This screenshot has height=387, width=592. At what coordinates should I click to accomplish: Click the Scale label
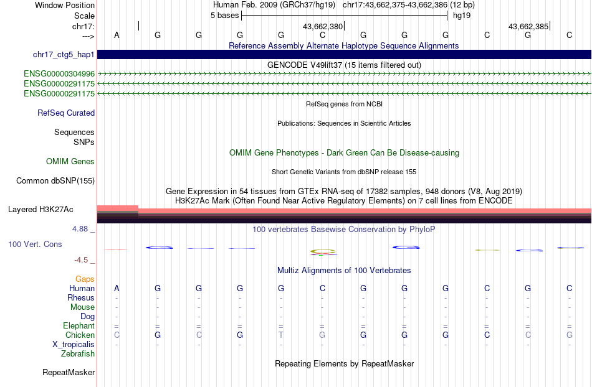point(84,16)
